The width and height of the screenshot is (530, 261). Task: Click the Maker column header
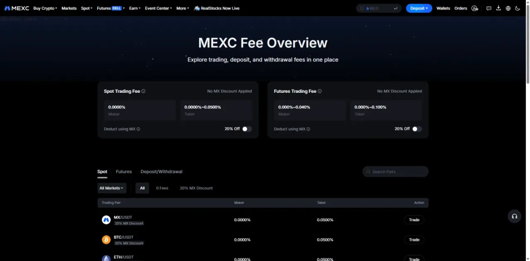[239, 203]
